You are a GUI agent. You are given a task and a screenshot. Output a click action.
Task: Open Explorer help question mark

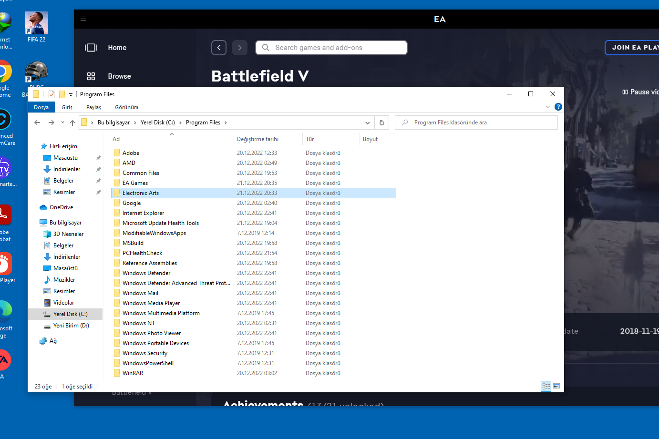(558, 107)
